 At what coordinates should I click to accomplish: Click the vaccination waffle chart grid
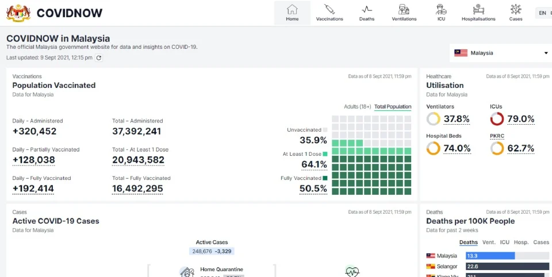[371, 155]
